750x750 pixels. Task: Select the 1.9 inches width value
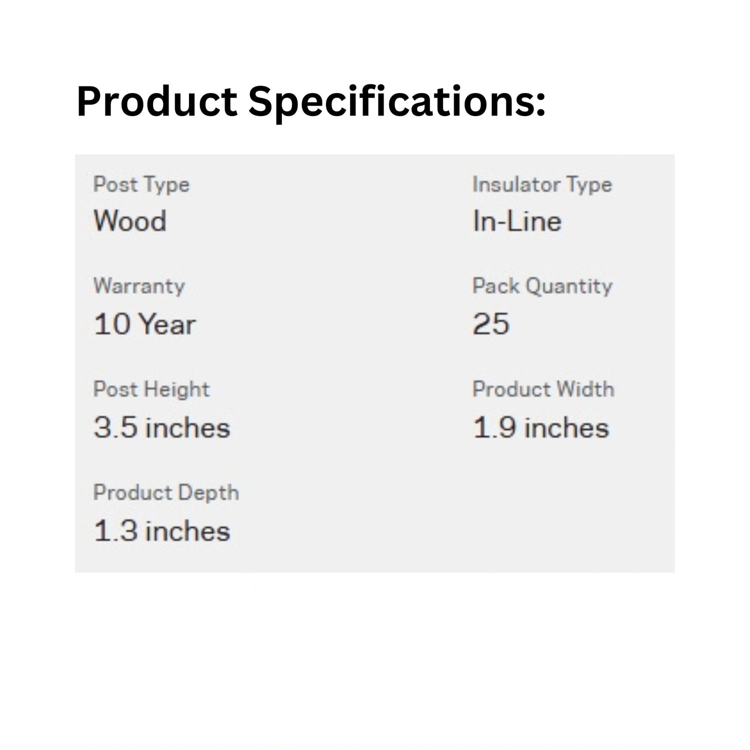541,428
